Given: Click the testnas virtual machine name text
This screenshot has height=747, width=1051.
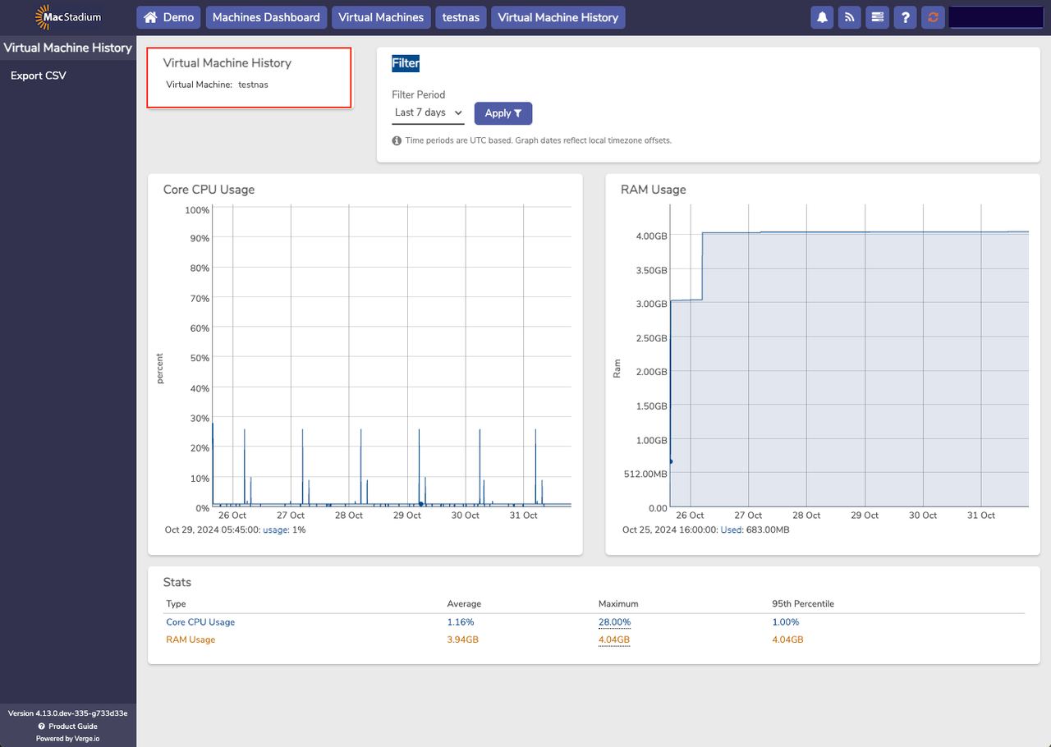Looking at the screenshot, I should point(253,85).
